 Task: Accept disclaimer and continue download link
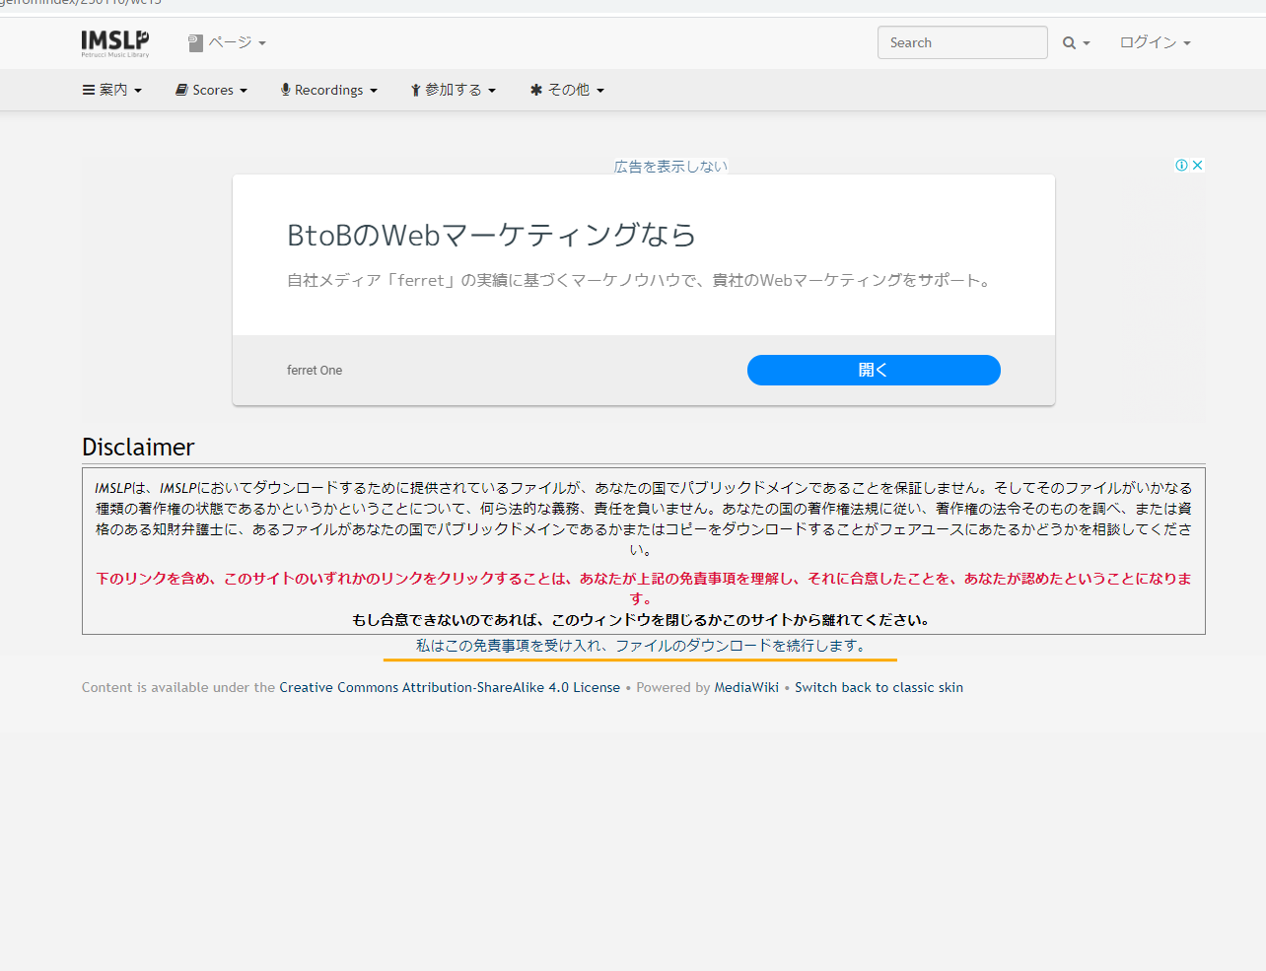641,646
